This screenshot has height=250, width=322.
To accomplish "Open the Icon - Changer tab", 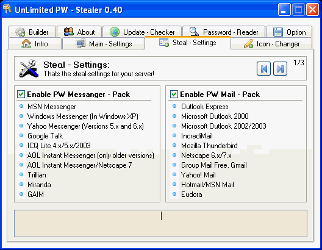I will [x=271, y=43].
